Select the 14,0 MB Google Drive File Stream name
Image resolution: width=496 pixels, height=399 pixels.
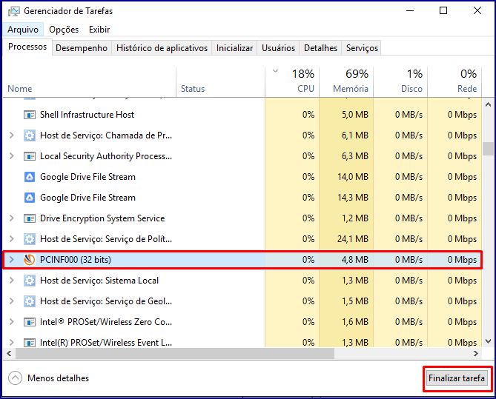coord(87,177)
